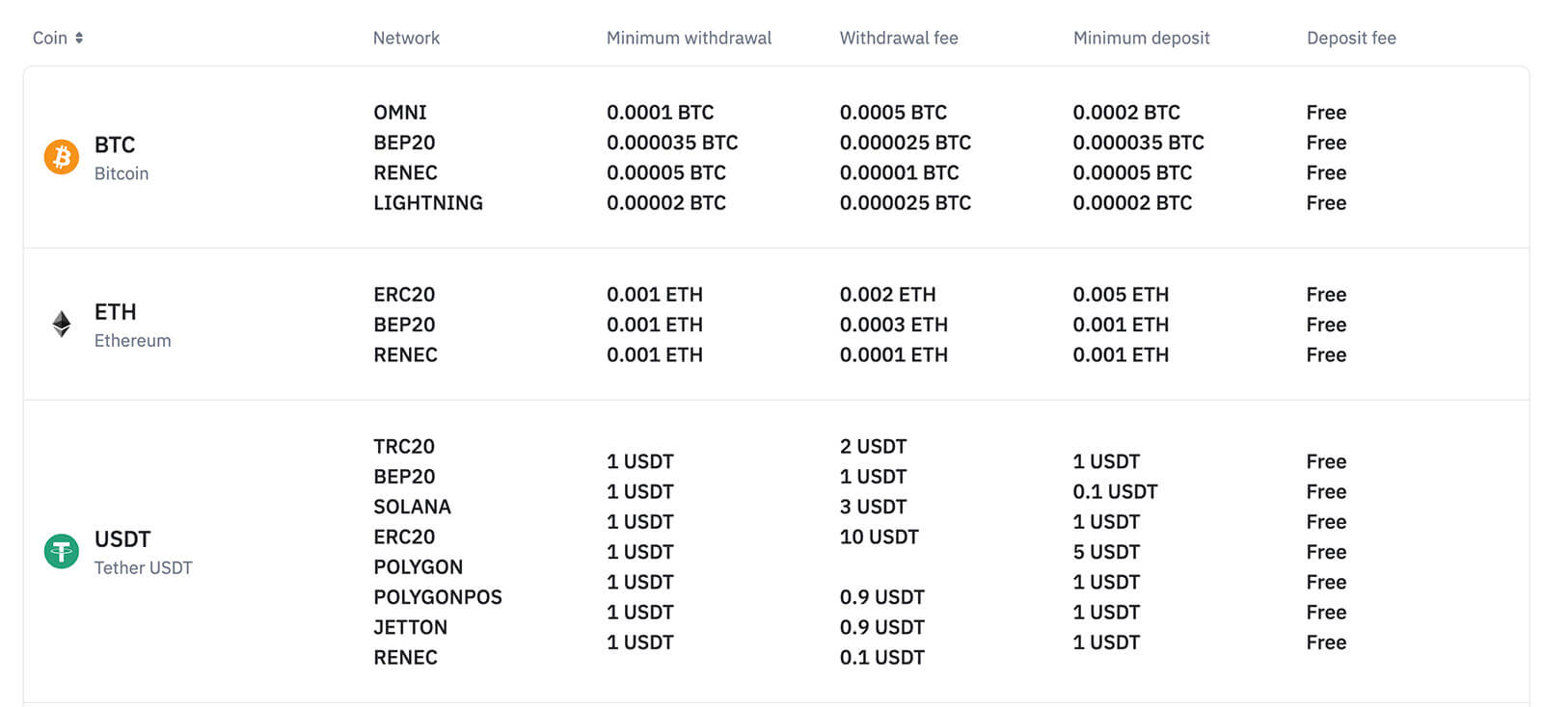This screenshot has width=1543, height=707.
Task: Select the LIGHTNING network for BTC
Action: (427, 202)
